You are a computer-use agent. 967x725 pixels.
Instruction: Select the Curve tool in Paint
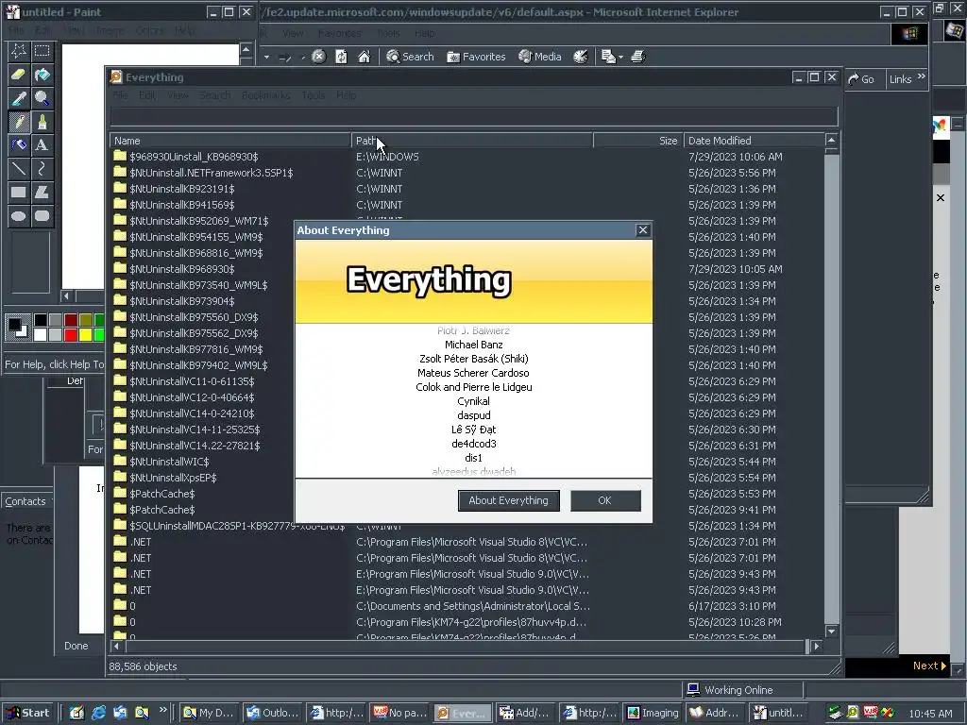[x=42, y=168]
